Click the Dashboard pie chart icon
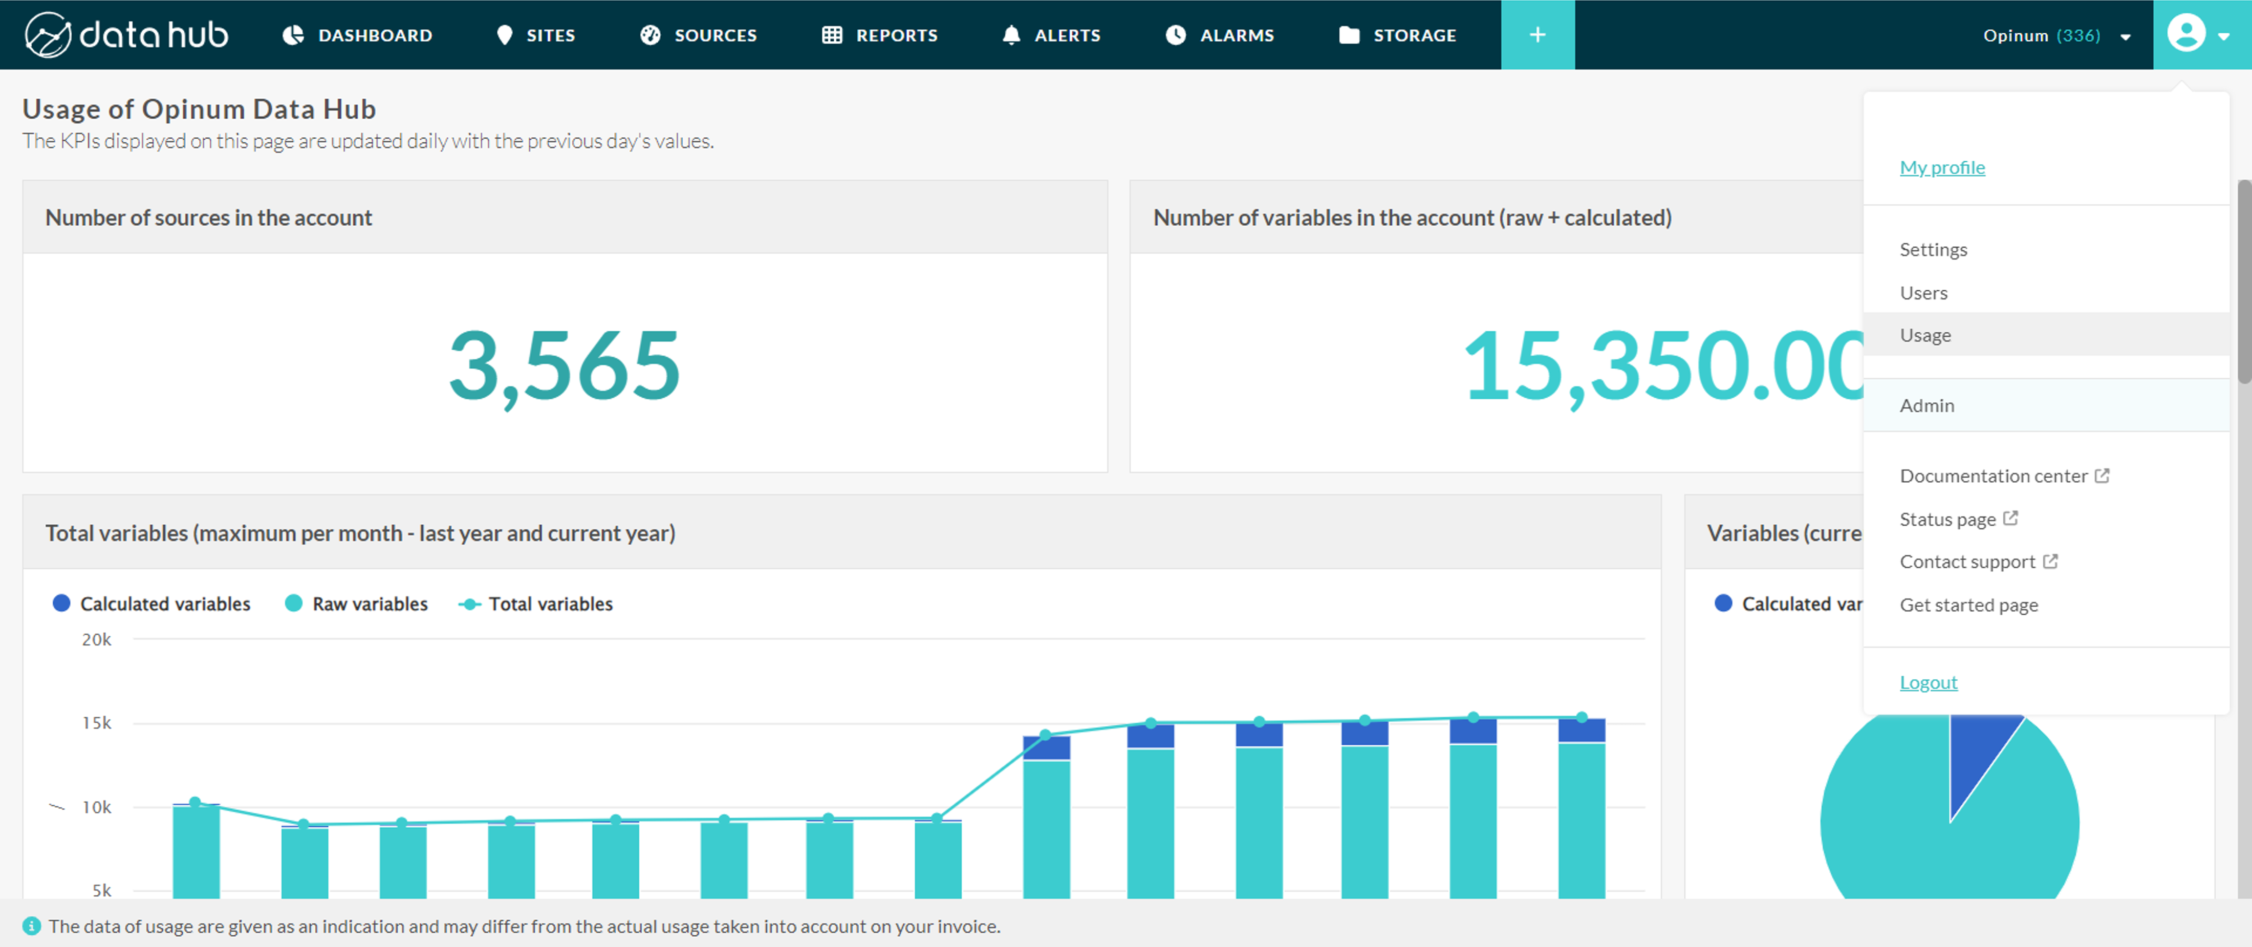 [294, 35]
